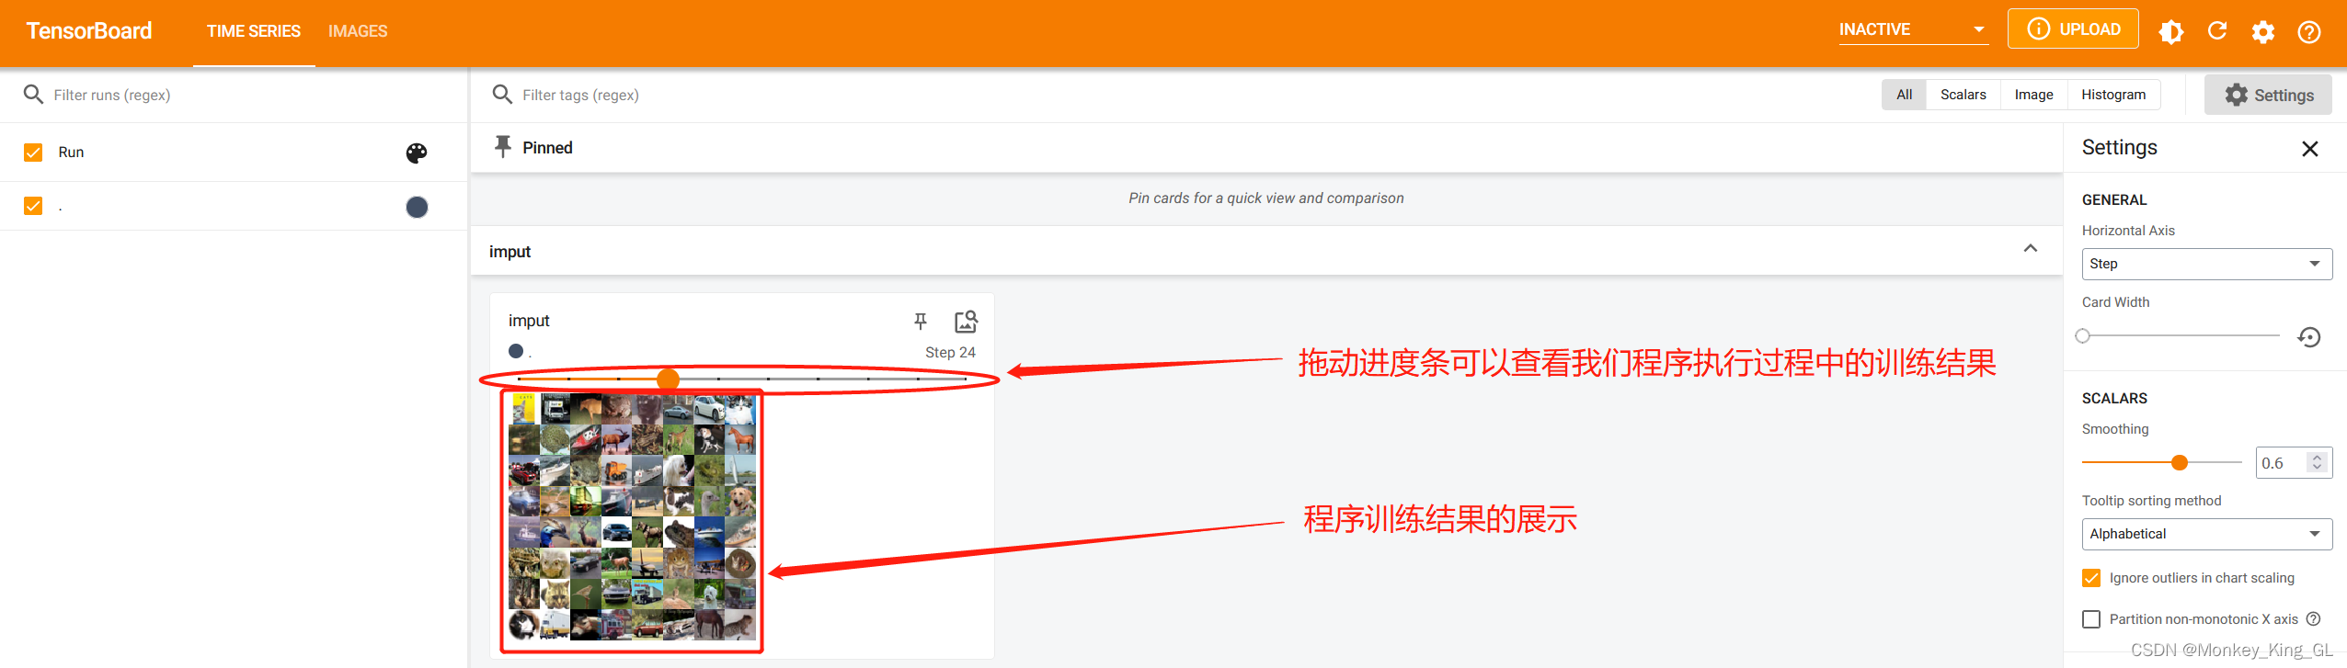Pin the imput image card
The image size is (2347, 668).
coord(921,321)
